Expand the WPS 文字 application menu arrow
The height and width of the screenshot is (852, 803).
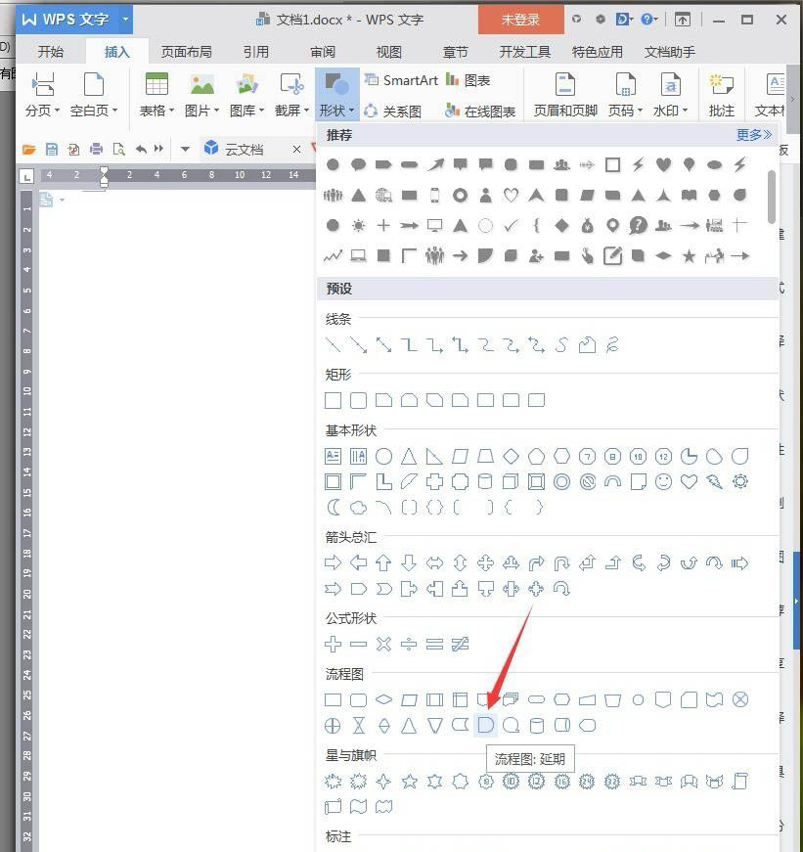pyautogui.click(x=125, y=20)
